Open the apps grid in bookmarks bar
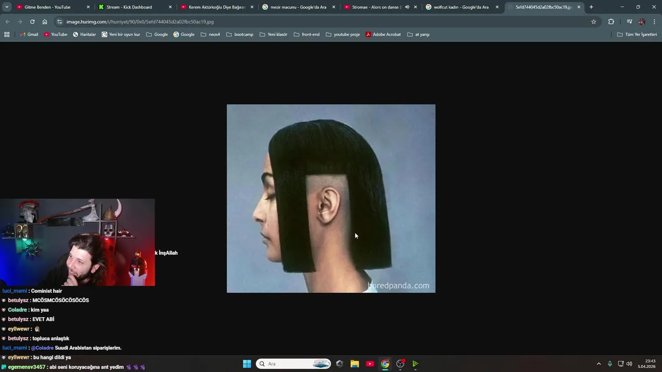The image size is (662, 372). tap(7, 35)
